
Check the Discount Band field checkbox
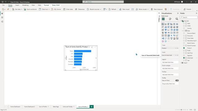(x=184, y=33)
